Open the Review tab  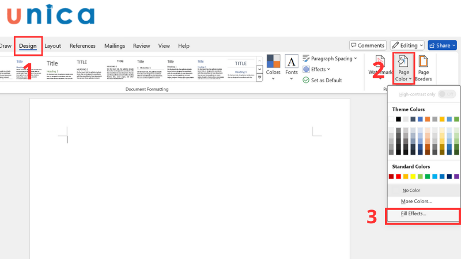pos(141,46)
